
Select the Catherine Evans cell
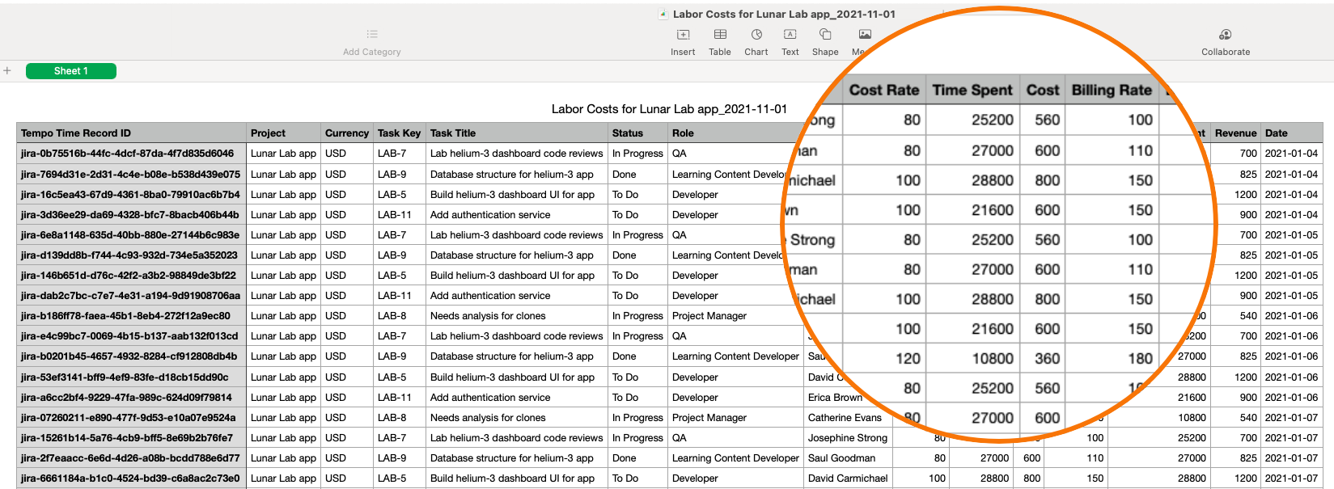(848, 417)
